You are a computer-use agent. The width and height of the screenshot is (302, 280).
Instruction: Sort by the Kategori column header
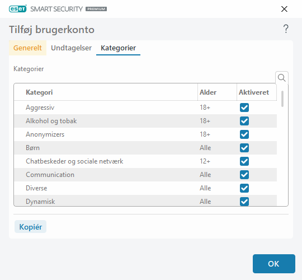coord(106,92)
